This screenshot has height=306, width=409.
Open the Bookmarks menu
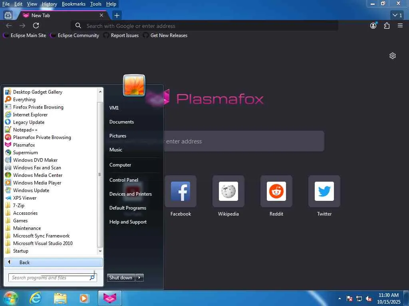(x=73, y=4)
